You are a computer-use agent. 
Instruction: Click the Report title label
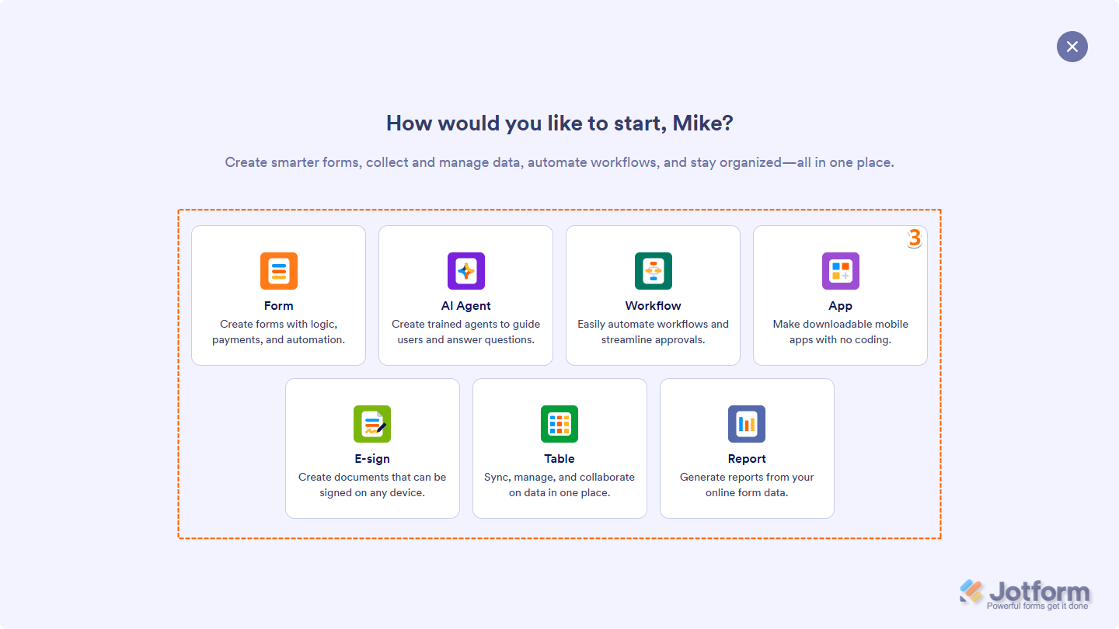pos(747,459)
